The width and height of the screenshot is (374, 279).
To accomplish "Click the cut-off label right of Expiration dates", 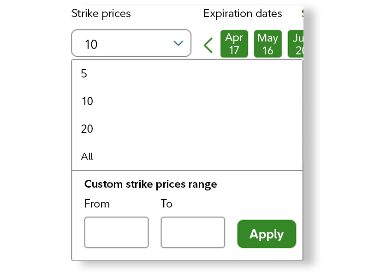I will pos(303,13).
